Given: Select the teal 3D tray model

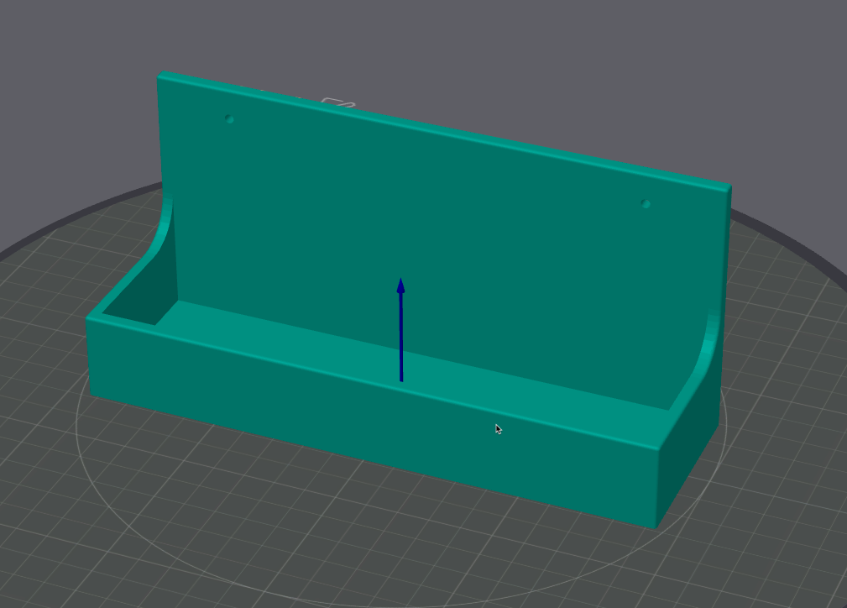Looking at the screenshot, I should coord(409,300).
